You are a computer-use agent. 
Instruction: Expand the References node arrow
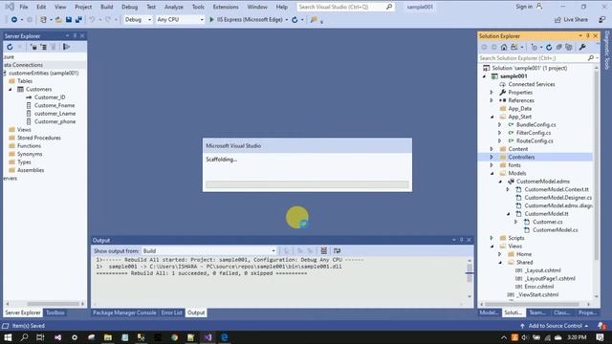click(492, 100)
